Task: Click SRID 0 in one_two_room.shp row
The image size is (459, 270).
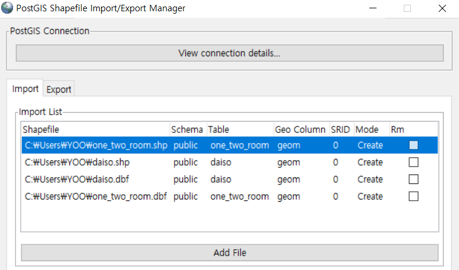Action: 335,145
